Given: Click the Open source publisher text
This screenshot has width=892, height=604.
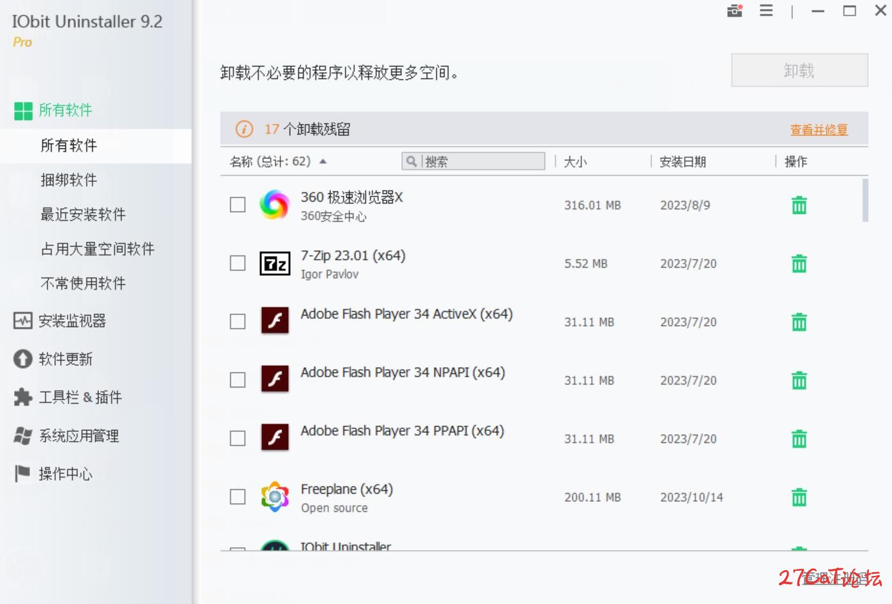Looking at the screenshot, I should [x=334, y=508].
